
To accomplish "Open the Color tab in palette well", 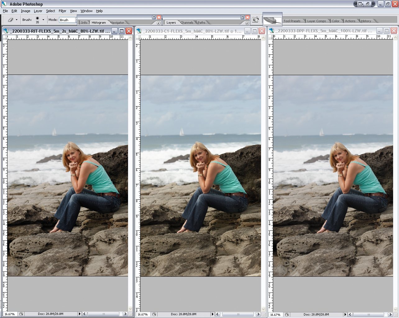I will click(335, 21).
